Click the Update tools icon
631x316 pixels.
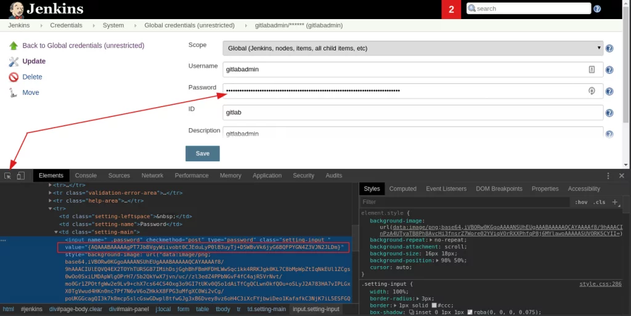(x=14, y=62)
